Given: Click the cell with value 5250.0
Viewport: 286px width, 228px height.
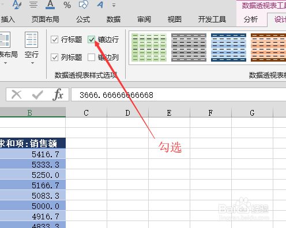Looking at the screenshot, I should [33, 174].
